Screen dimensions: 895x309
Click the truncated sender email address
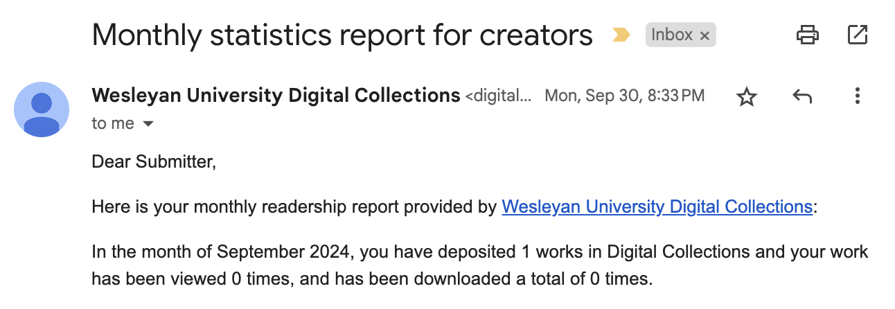(x=499, y=96)
